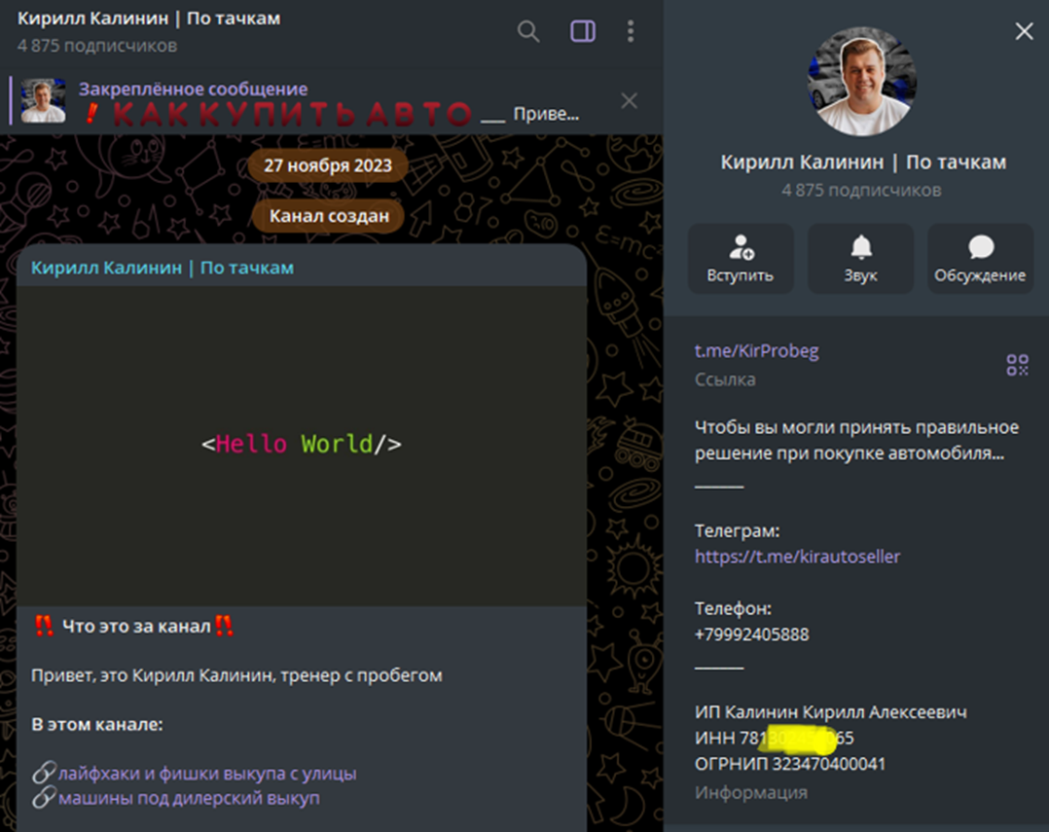This screenshot has width=1049, height=832.
Task: Click '4 875 подписчиков' under panel channel name
Action: tap(862, 191)
